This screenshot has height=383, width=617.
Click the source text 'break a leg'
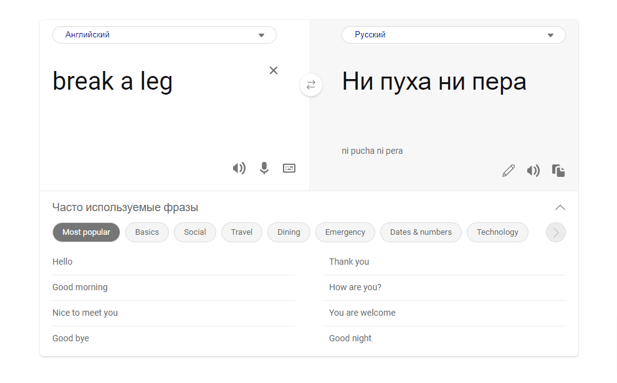pos(113,82)
